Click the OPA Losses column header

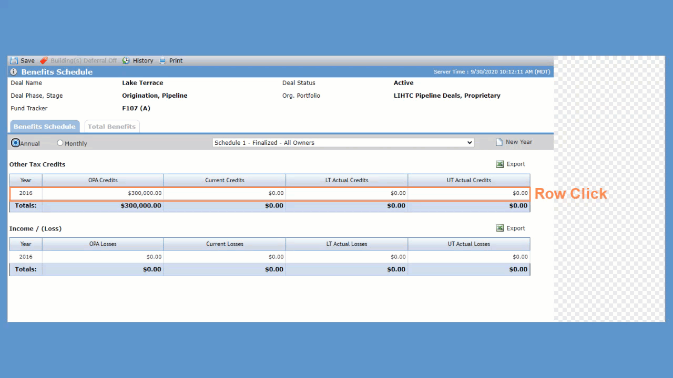pos(103,244)
